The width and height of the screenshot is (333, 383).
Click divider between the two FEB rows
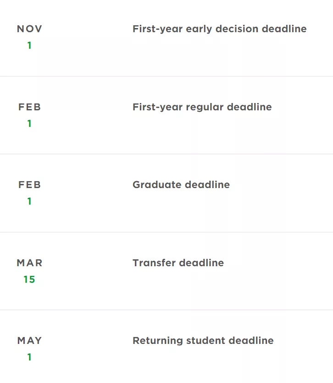pos(166,154)
